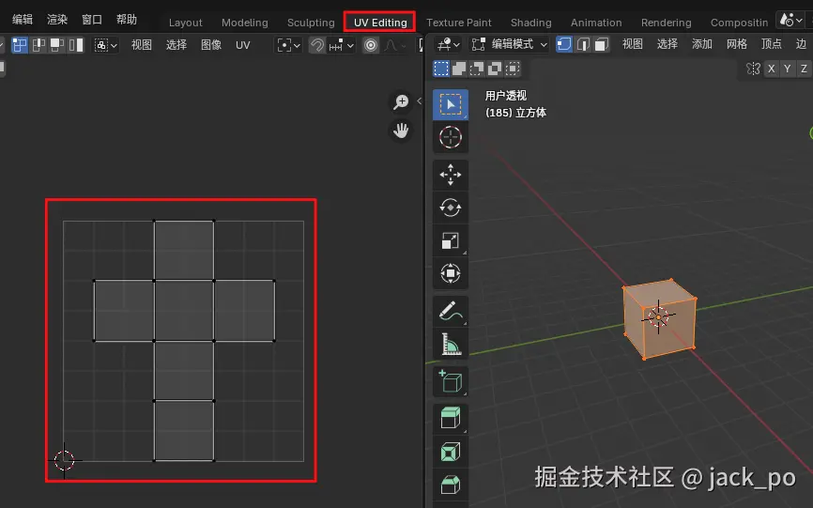
Task: Switch to the Shading workspace tab
Action: [531, 23]
